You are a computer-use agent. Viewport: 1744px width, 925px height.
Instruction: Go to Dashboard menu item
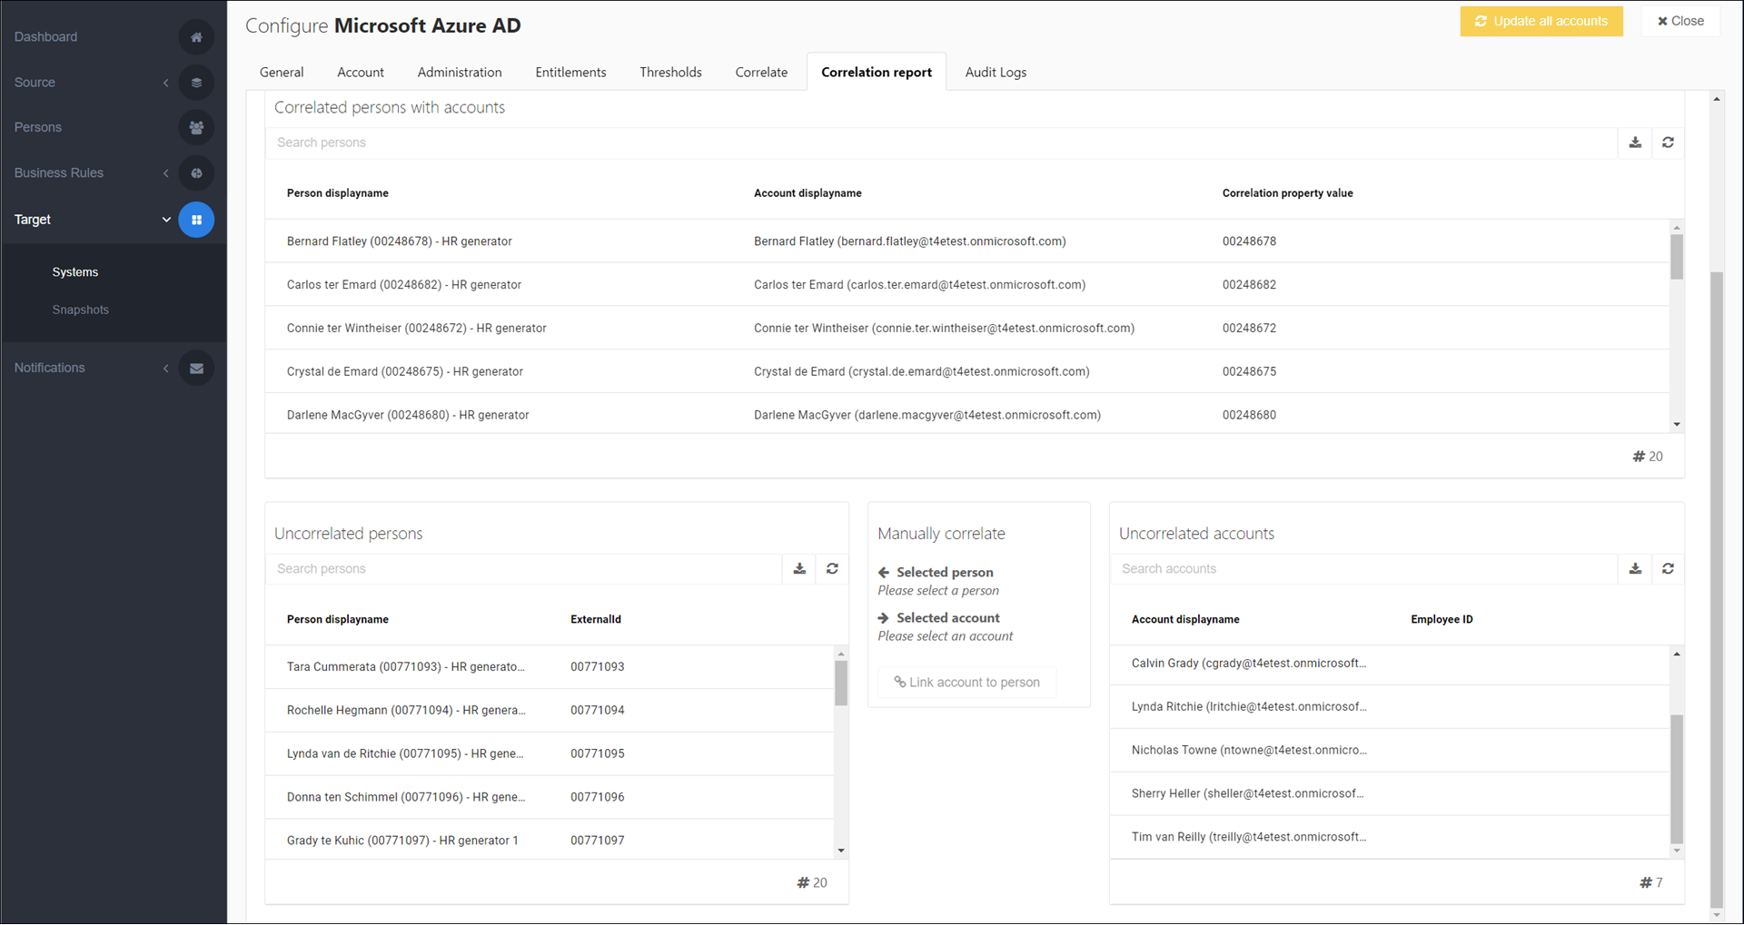click(x=45, y=37)
